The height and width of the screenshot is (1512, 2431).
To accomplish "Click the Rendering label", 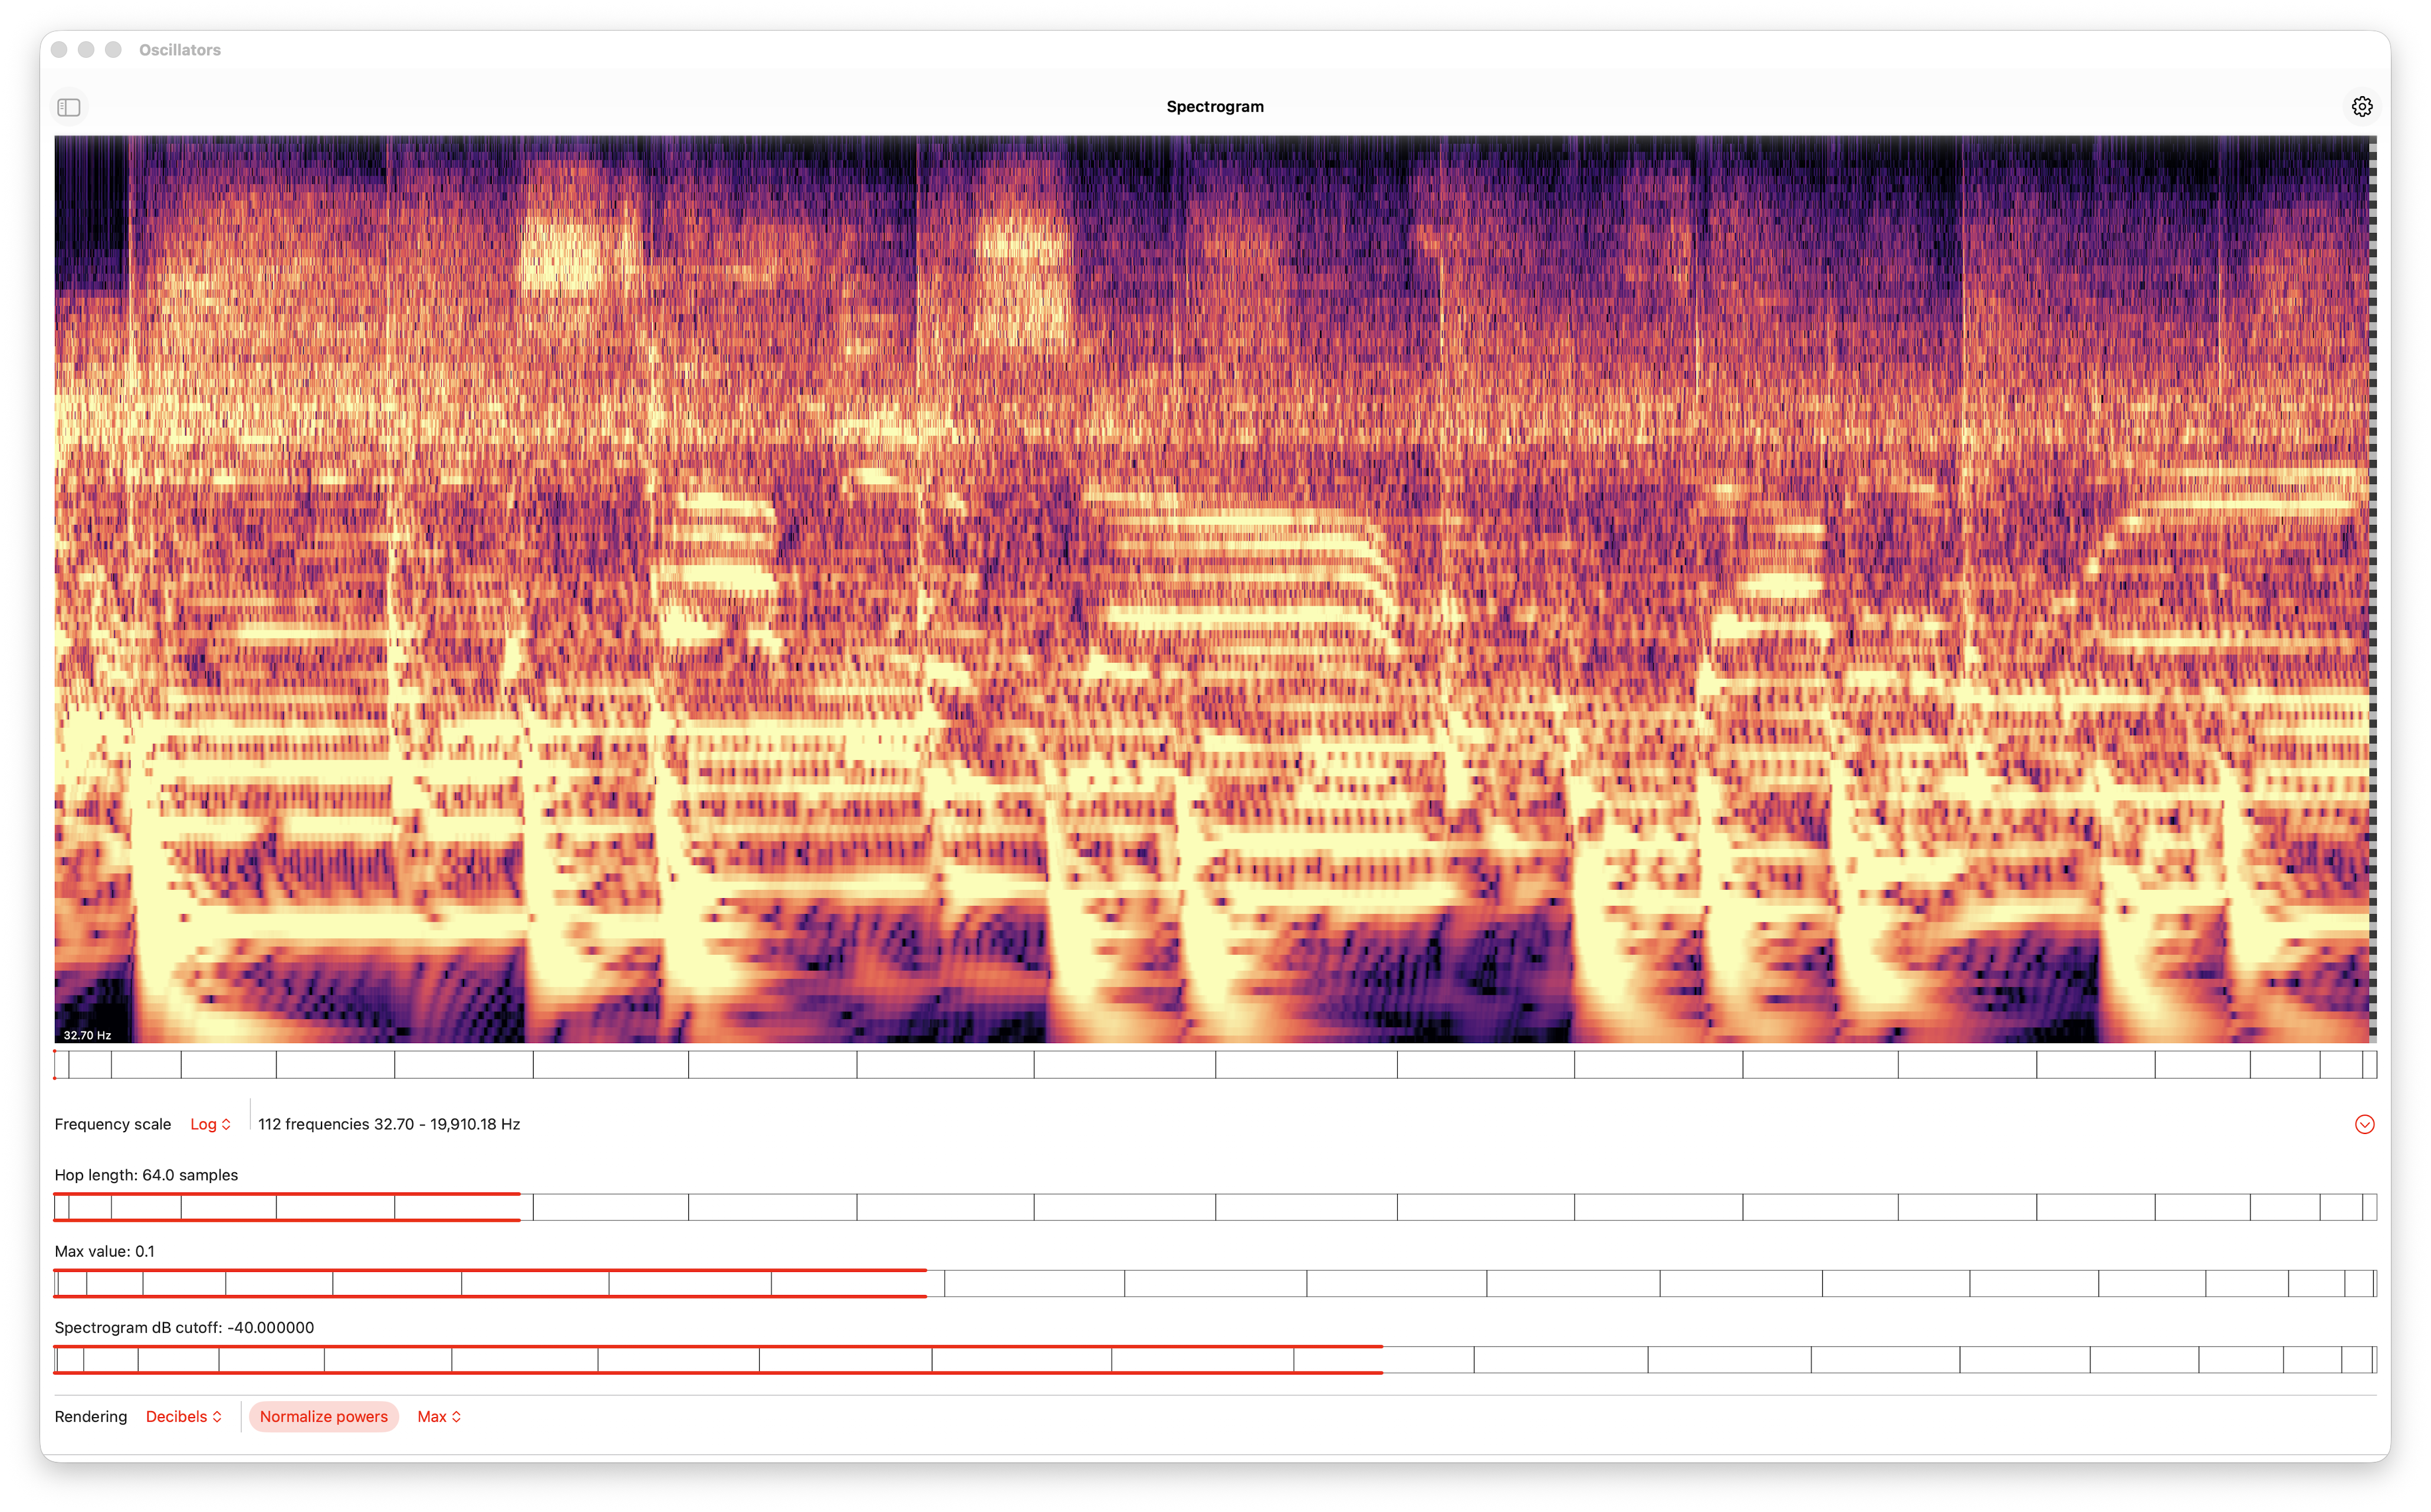I will [x=91, y=1416].
